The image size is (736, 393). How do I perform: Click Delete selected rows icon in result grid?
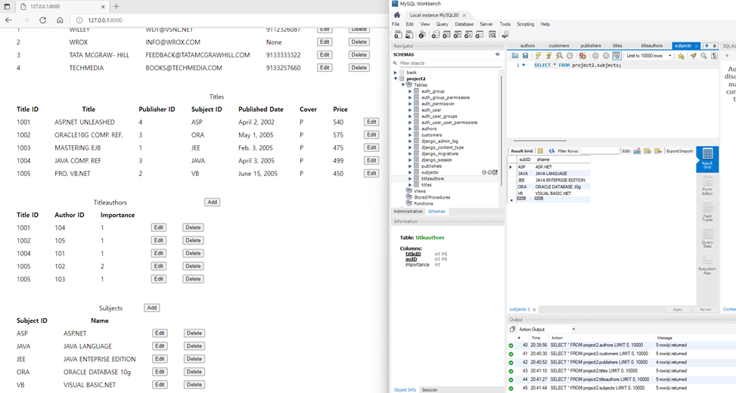click(658, 151)
